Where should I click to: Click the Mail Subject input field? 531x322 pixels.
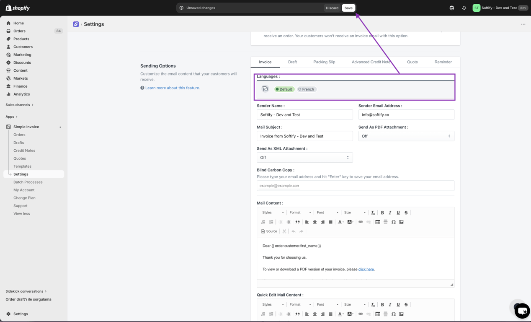tap(304, 136)
